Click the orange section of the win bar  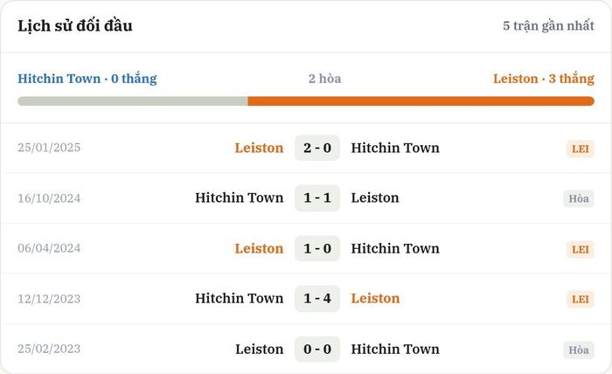(421, 101)
